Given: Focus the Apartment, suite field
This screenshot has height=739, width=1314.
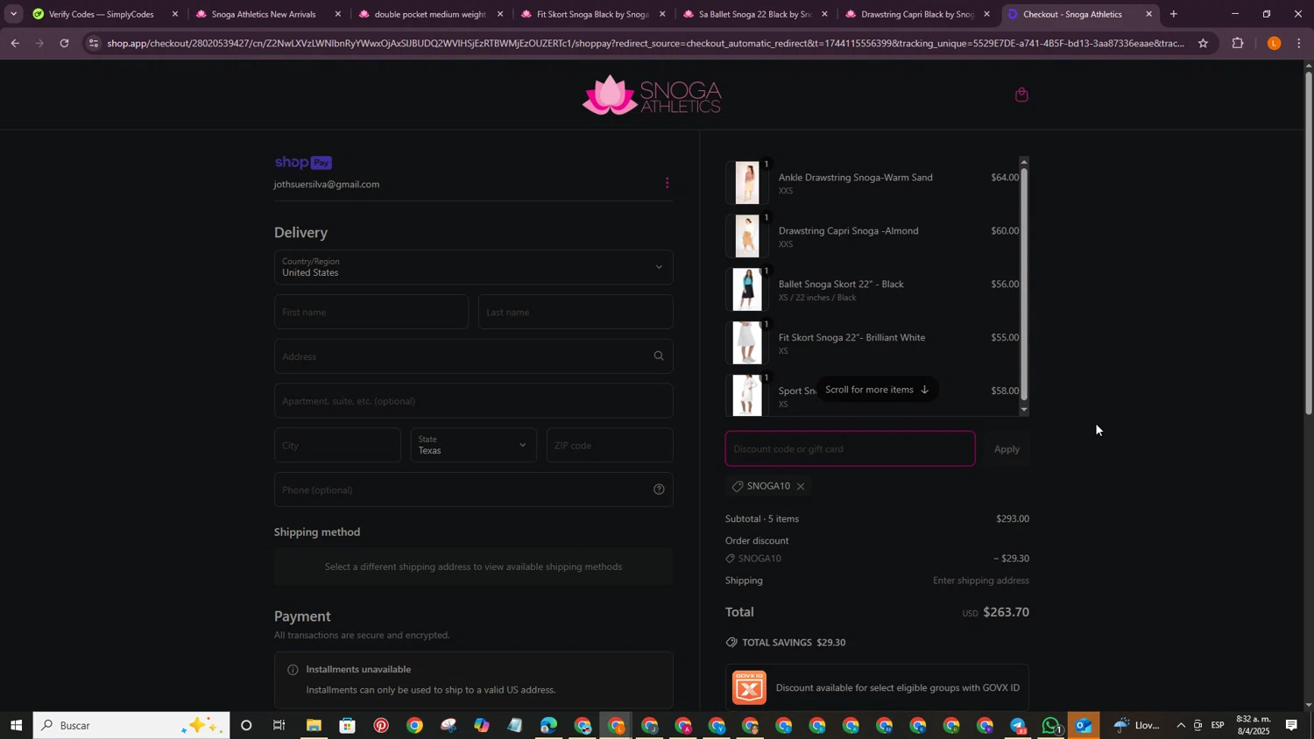Looking at the screenshot, I should (x=473, y=401).
